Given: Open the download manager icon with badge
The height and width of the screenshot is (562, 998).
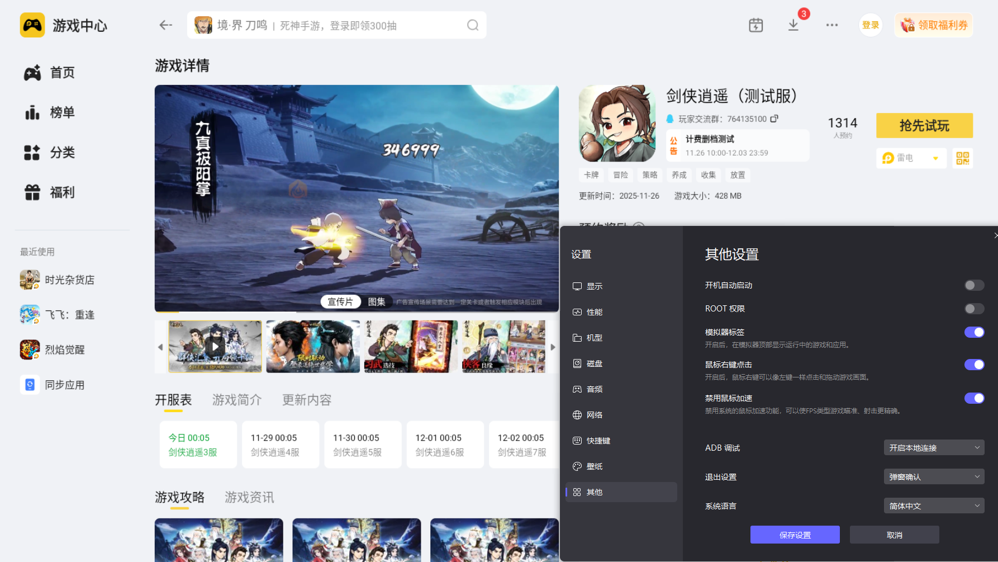Looking at the screenshot, I should 793,25.
